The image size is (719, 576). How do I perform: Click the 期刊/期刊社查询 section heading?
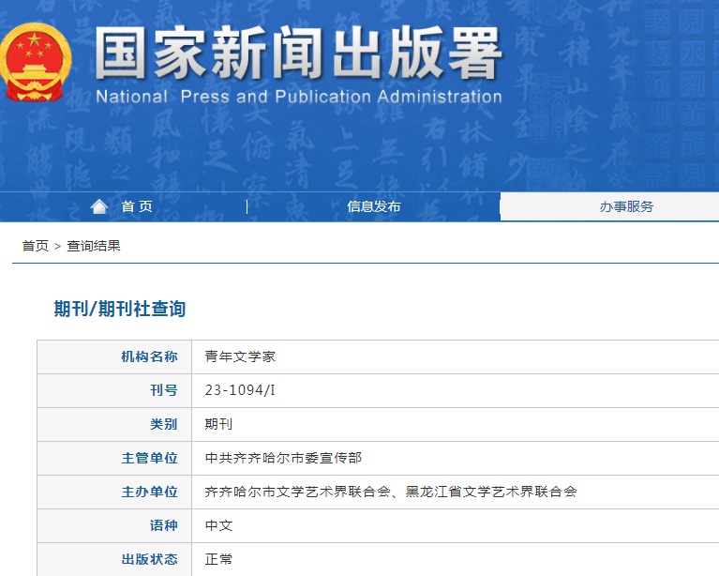[119, 309]
